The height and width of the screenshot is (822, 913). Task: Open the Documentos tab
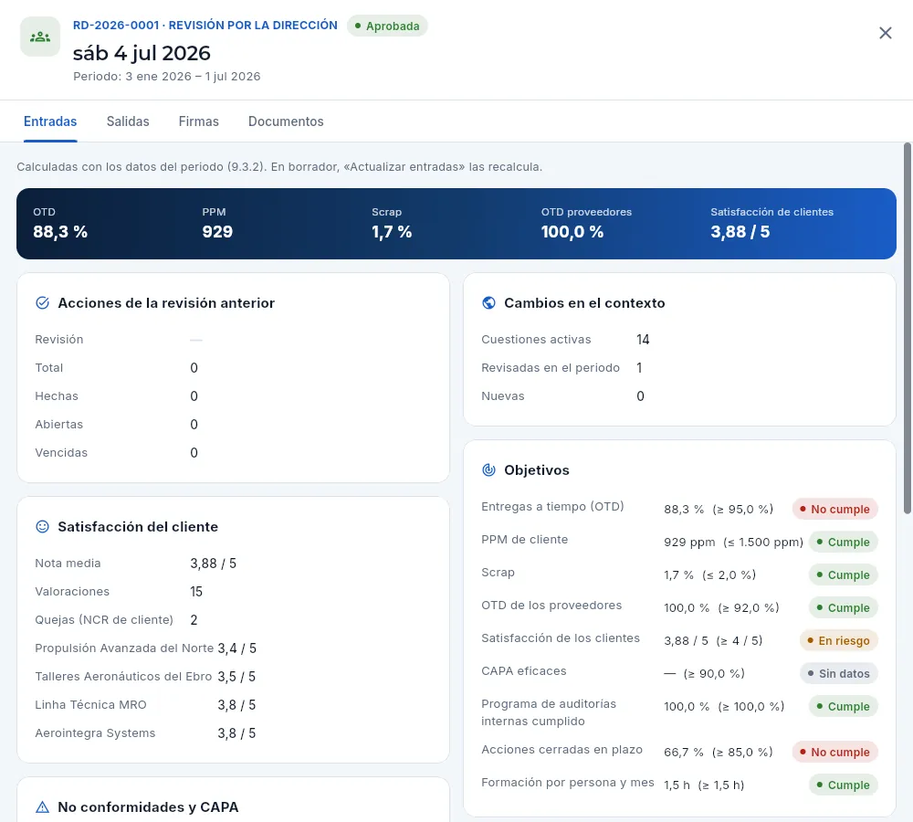click(286, 121)
